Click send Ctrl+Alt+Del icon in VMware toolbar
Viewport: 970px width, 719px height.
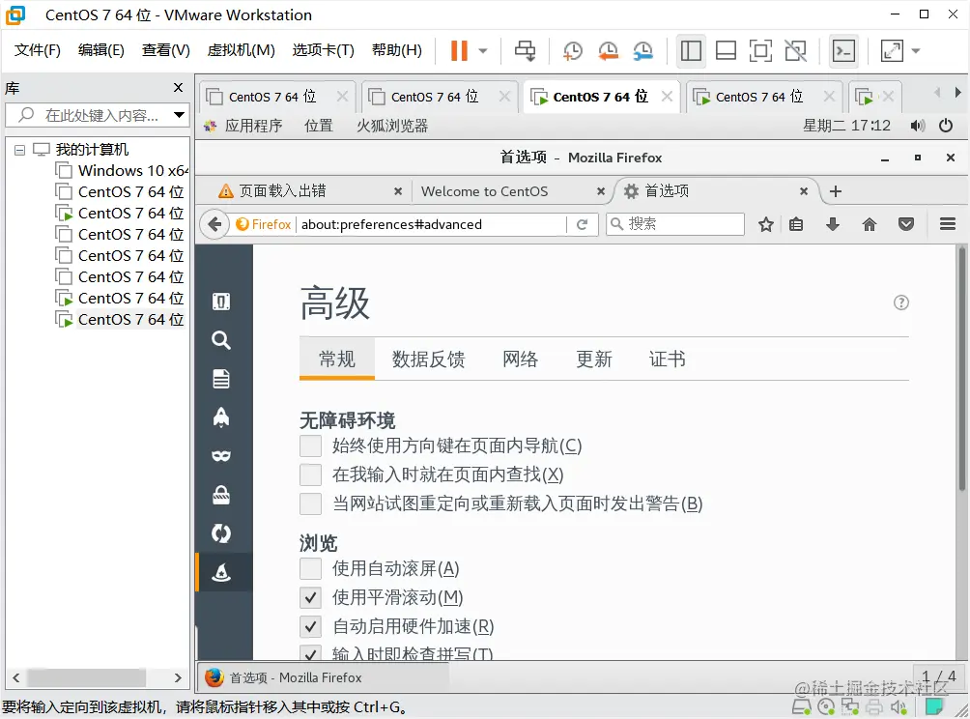(526, 51)
